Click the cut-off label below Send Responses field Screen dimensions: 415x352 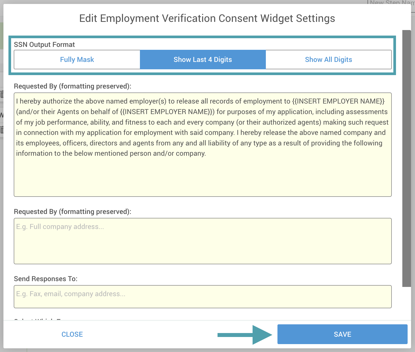pyautogui.click(x=37, y=320)
